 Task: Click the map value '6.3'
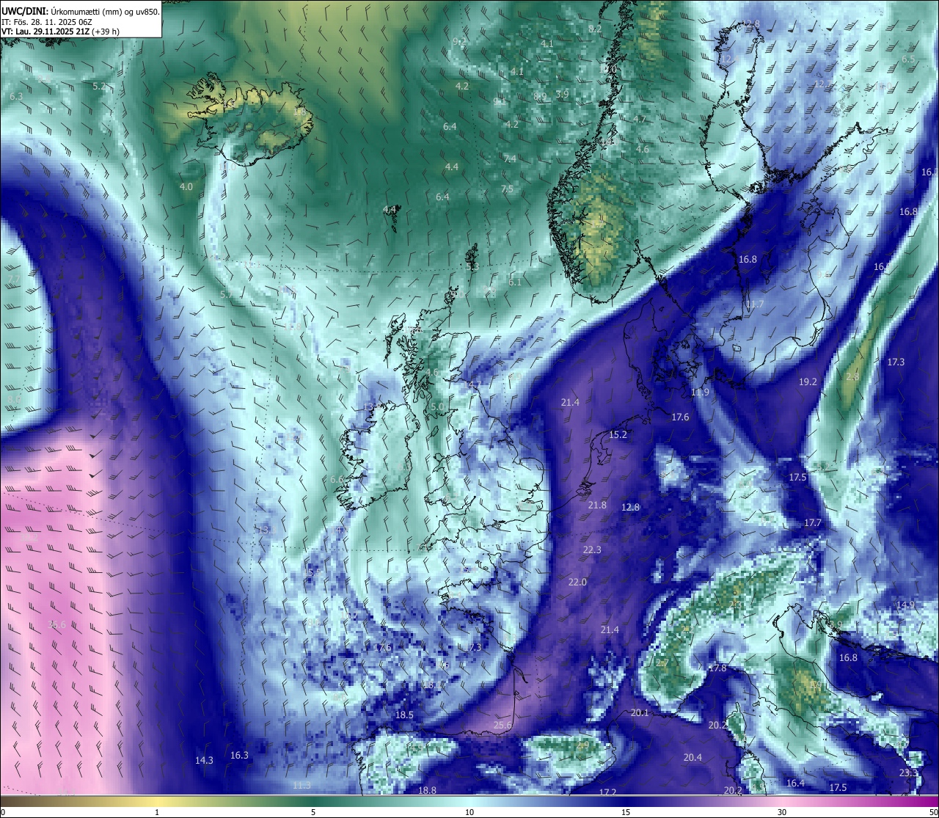click(x=16, y=96)
